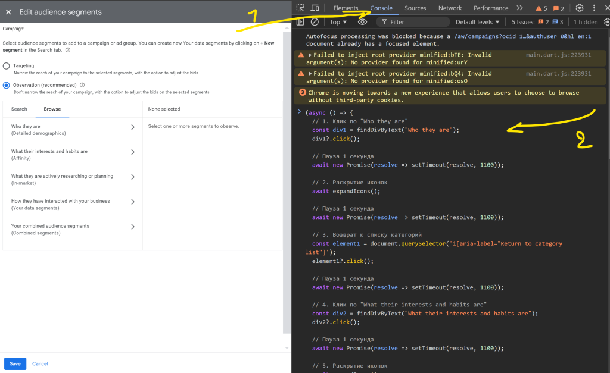Click the Save button
Screen dimensions: 610x373
tap(15, 363)
